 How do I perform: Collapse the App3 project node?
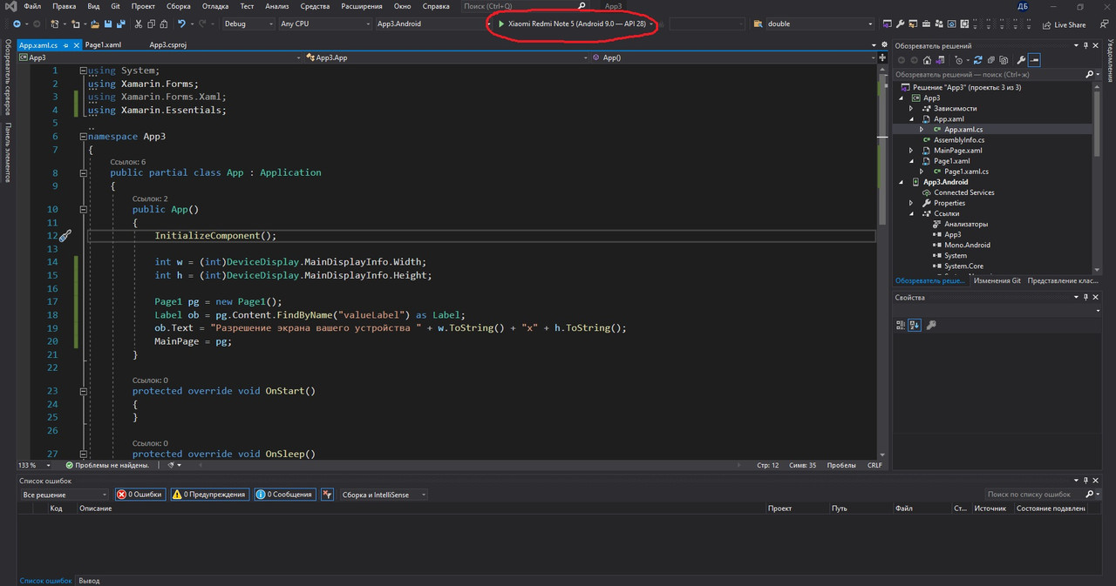click(902, 98)
